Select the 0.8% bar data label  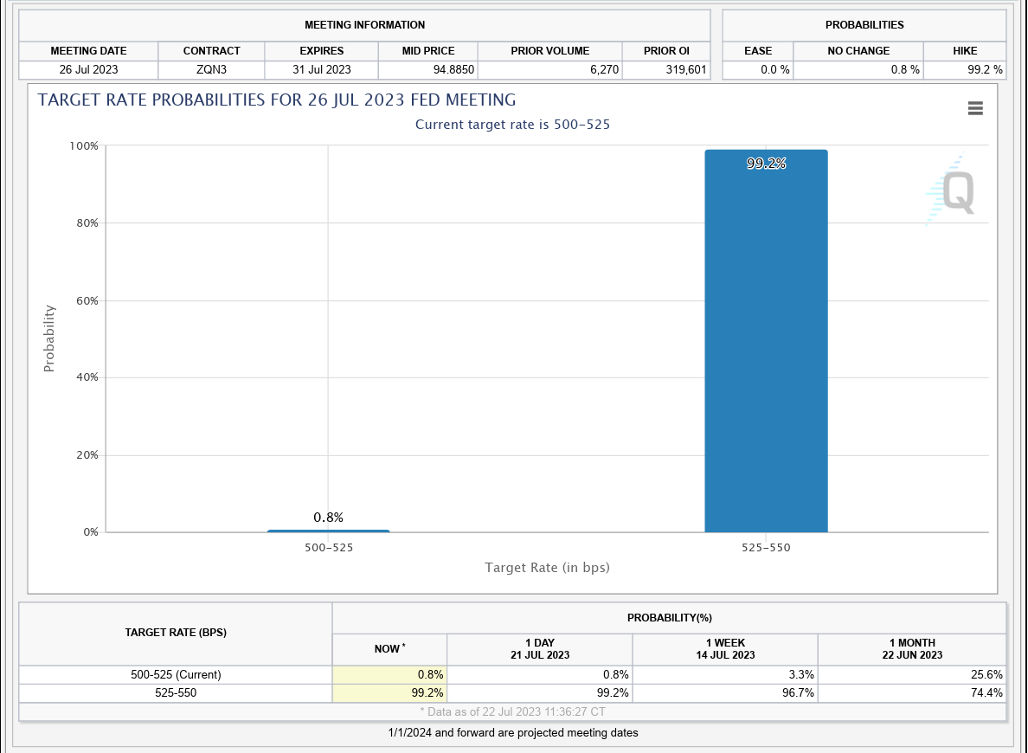click(328, 517)
